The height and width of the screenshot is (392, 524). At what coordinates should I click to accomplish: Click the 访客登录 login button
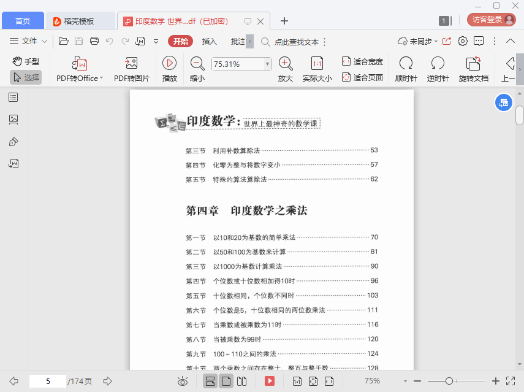(x=492, y=20)
